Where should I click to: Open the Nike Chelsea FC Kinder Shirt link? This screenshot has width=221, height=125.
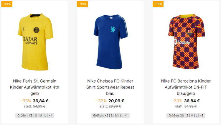point(110,87)
